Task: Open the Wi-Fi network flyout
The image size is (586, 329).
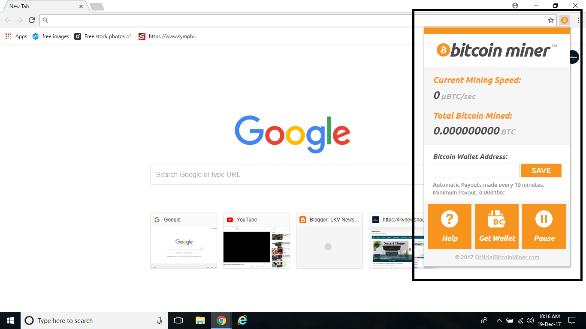Action: (x=520, y=320)
